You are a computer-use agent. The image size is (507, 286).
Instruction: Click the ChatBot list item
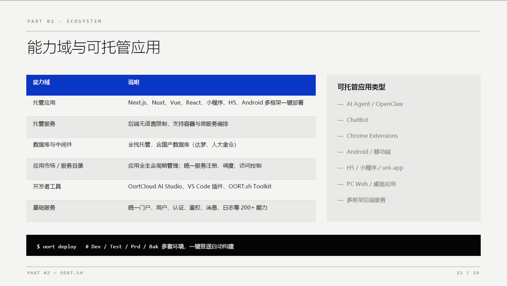[x=353, y=120]
